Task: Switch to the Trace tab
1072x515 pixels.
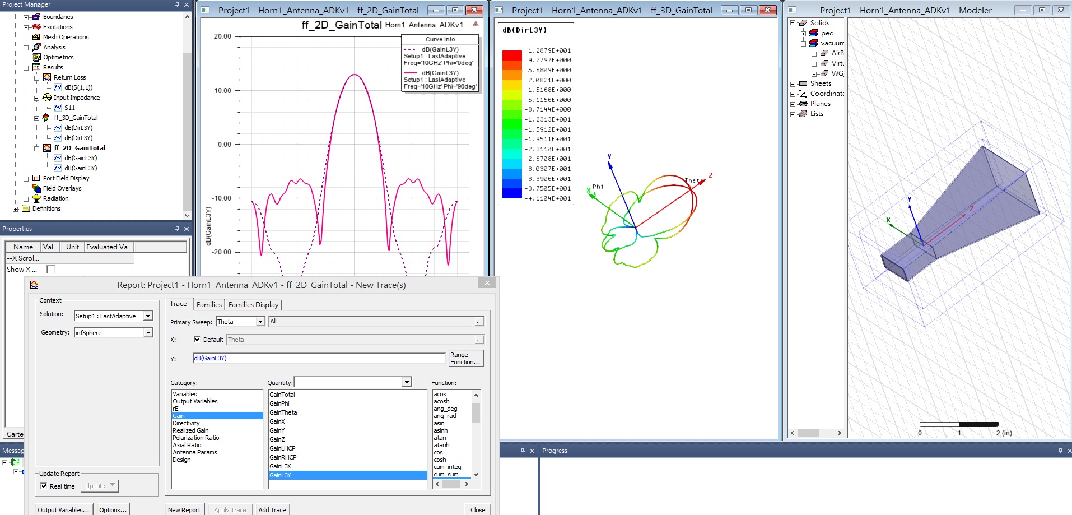Action: [x=179, y=304]
